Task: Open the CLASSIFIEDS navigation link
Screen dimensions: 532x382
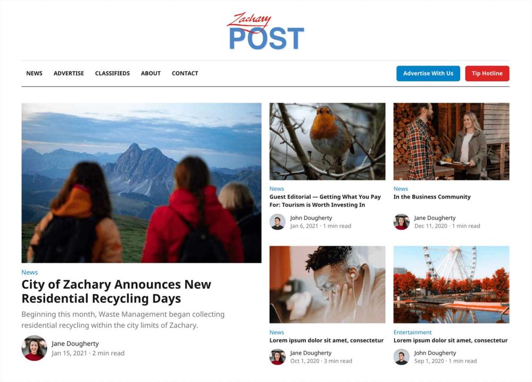Action: (112, 73)
